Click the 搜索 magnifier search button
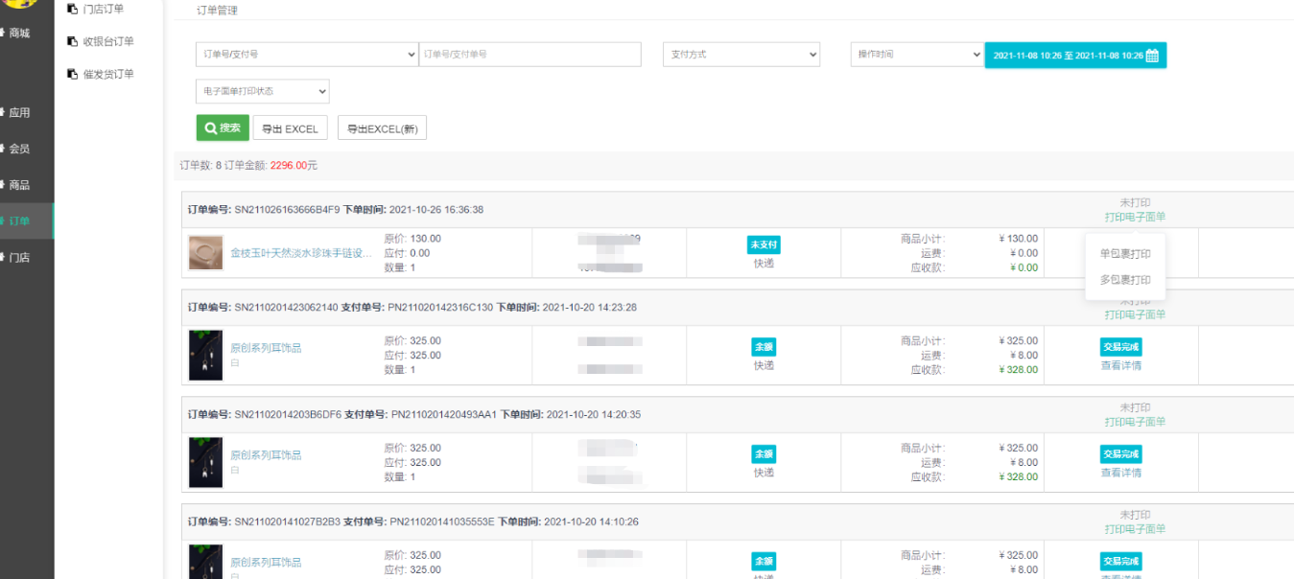Image resolution: width=1294 pixels, height=579 pixels. pos(223,128)
